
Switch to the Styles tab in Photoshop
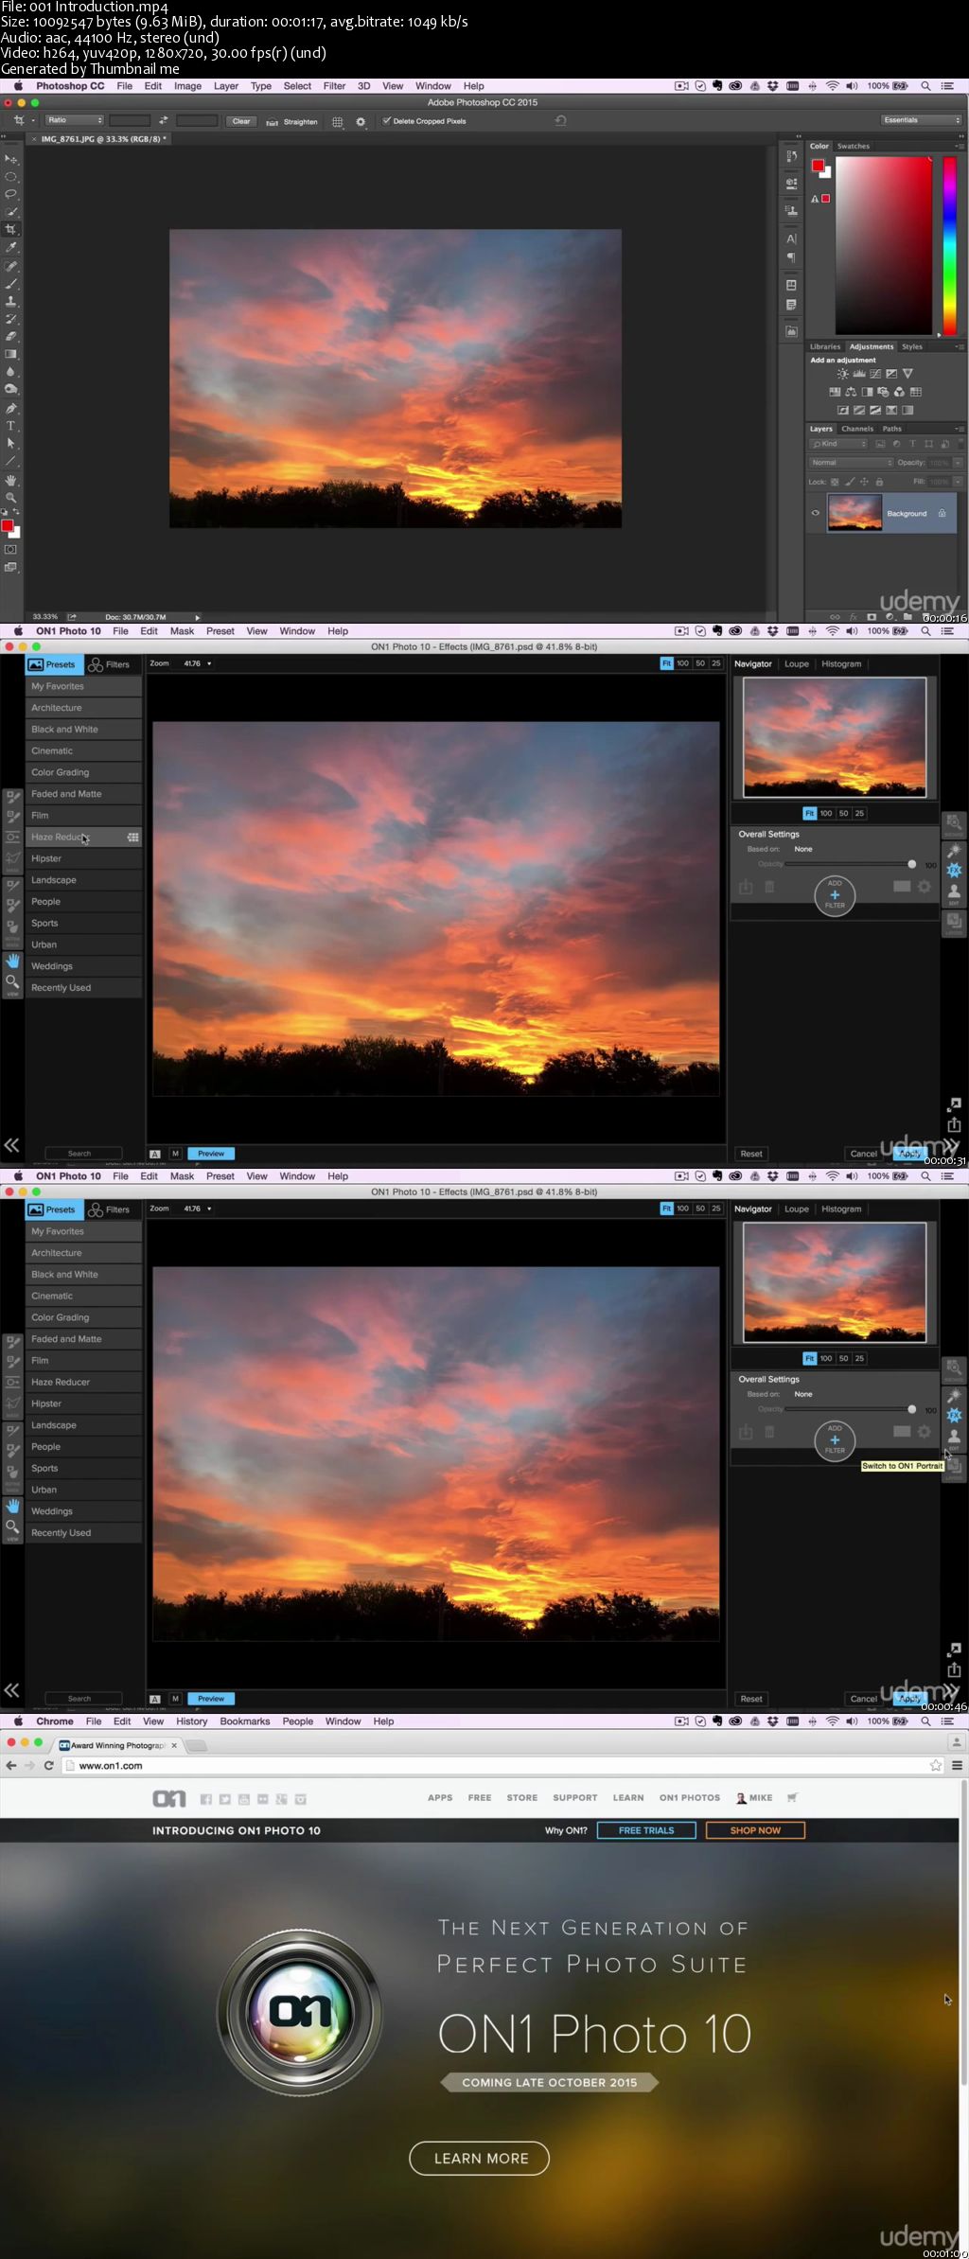point(911,346)
